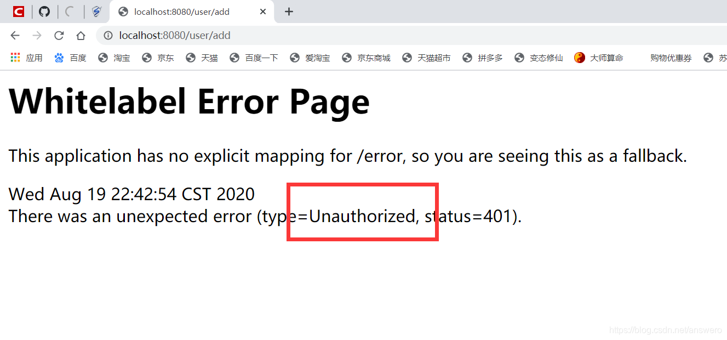Go forward to the next page
Image resolution: width=727 pixels, height=340 pixels.
37,36
